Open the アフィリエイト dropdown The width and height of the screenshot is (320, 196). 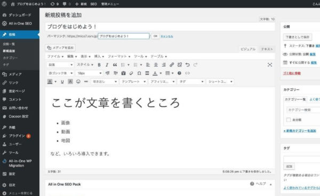(x=162, y=82)
